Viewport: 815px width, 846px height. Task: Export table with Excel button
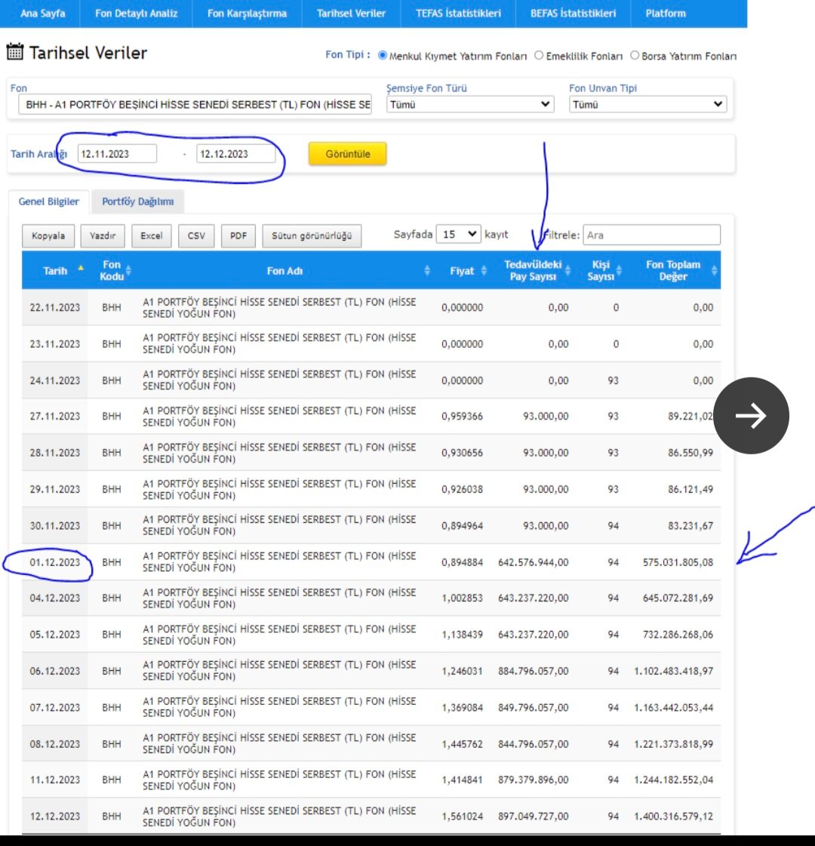152,235
